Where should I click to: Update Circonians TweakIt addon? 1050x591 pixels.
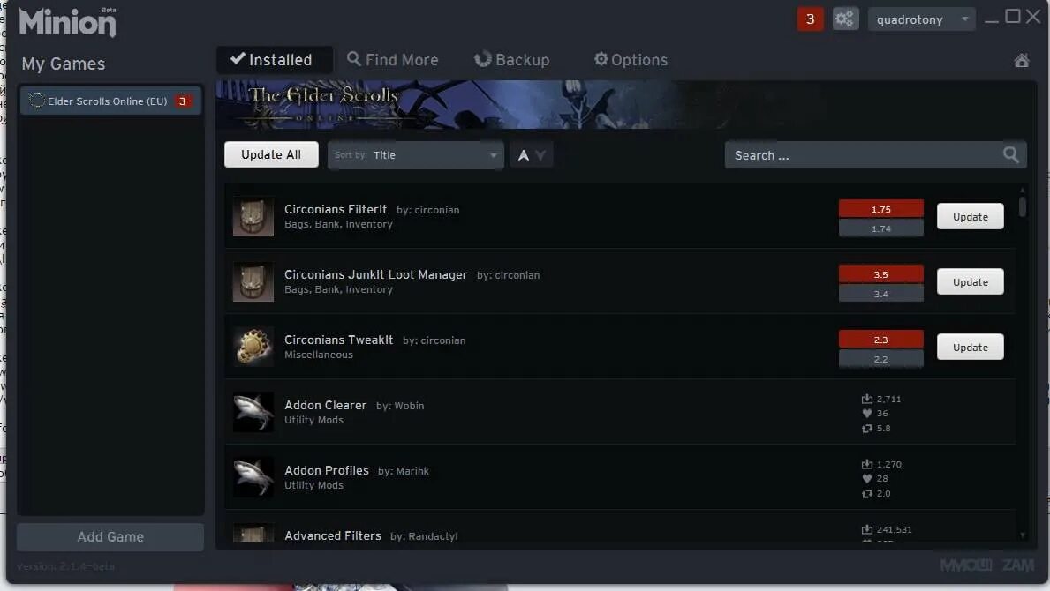pos(970,347)
